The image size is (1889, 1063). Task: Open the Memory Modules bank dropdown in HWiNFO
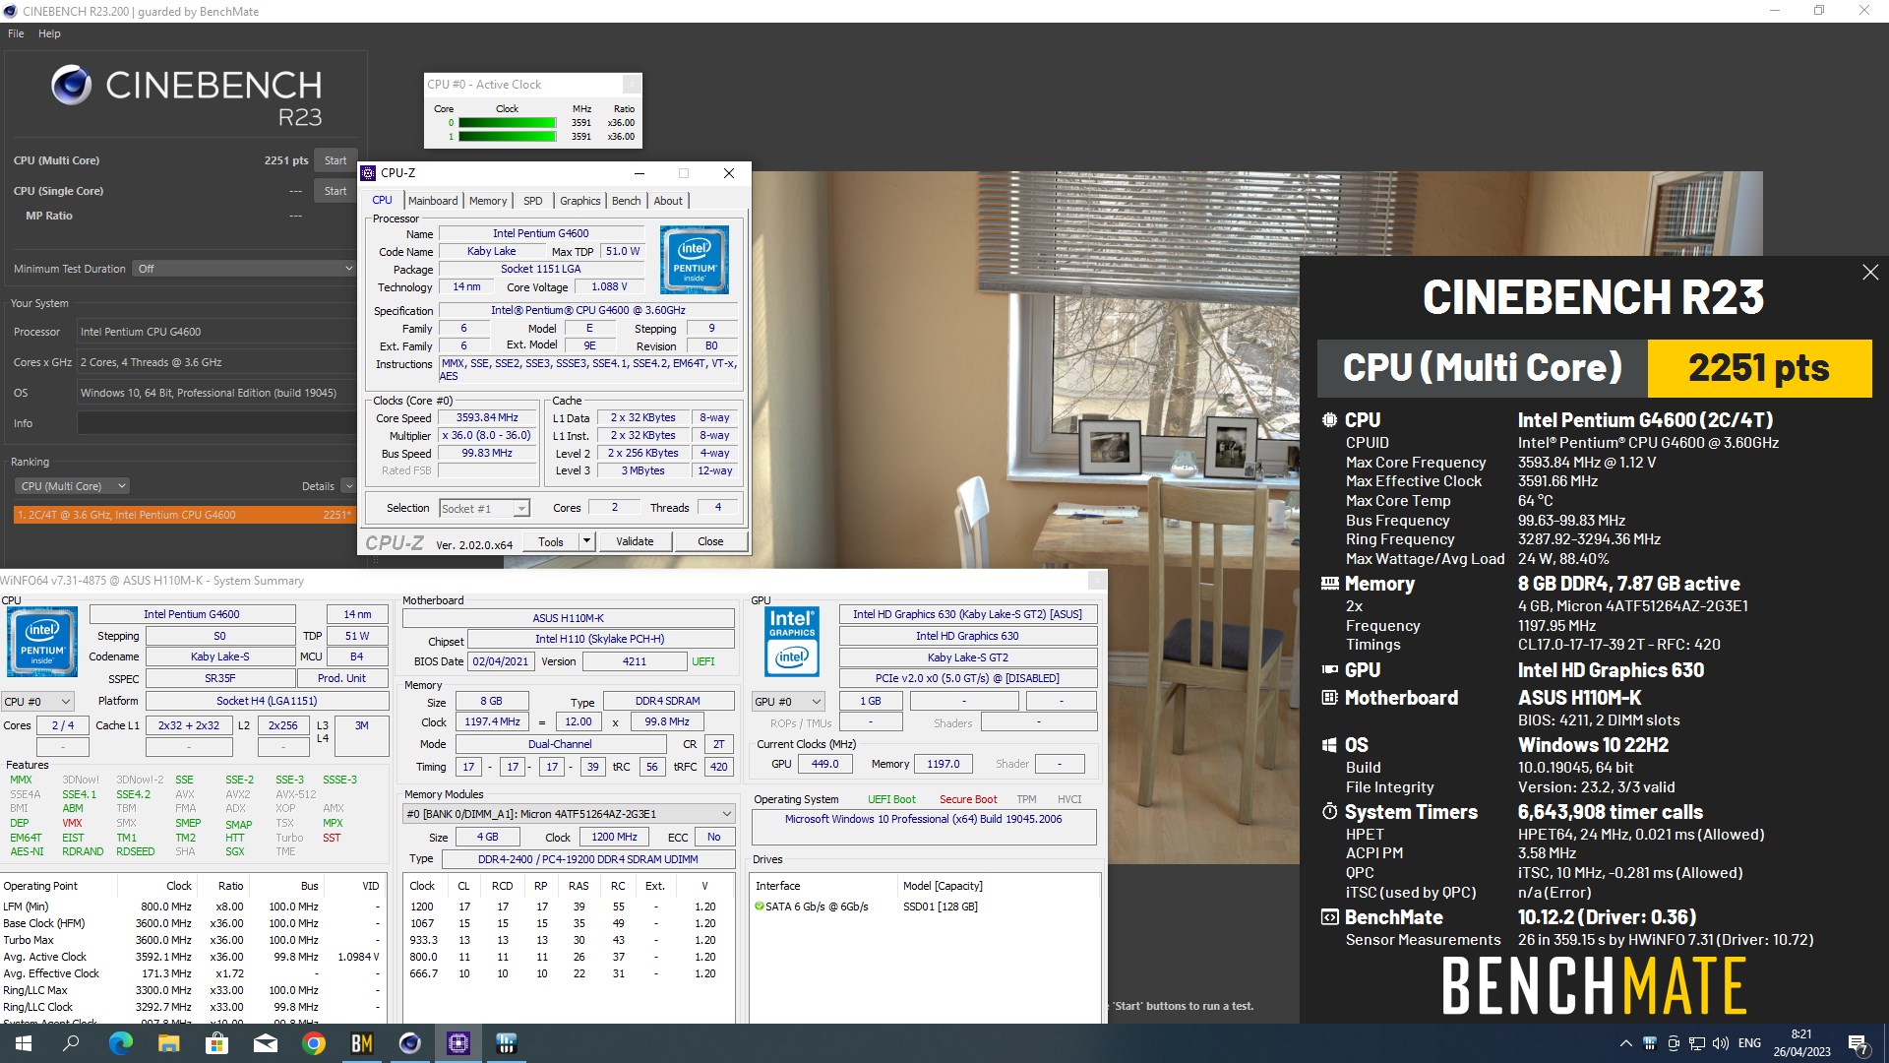click(x=569, y=814)
